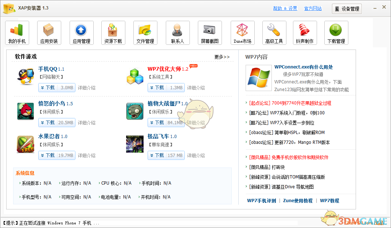This screenshot has height=228, width=391.
Task: Click the 手机QQ penguin app icon
Action: (26, 76)
